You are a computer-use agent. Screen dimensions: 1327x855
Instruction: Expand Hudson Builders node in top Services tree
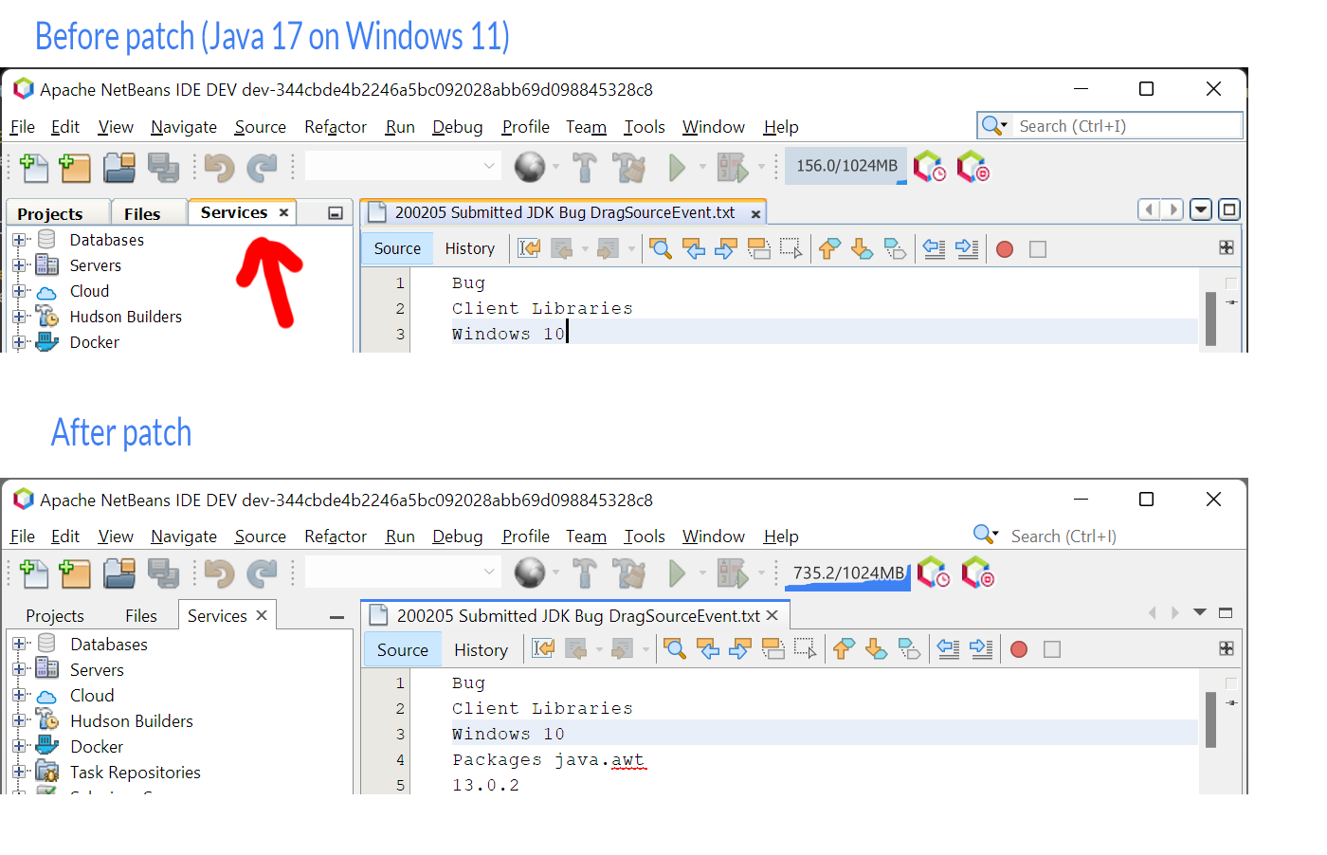click(x=19, y=317)
